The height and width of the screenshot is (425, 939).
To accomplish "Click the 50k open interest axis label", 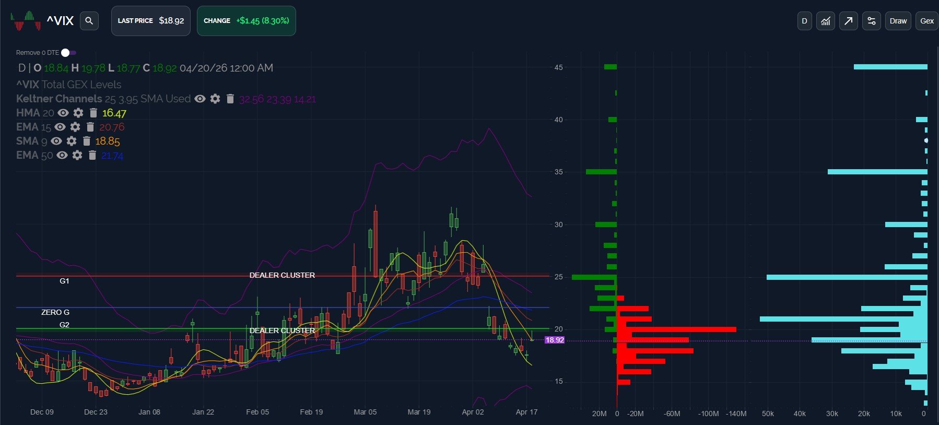I will [x=768, y=414].
